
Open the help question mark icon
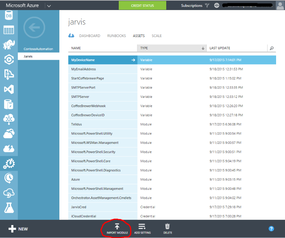pyautogui.click(x=271, y=229)
